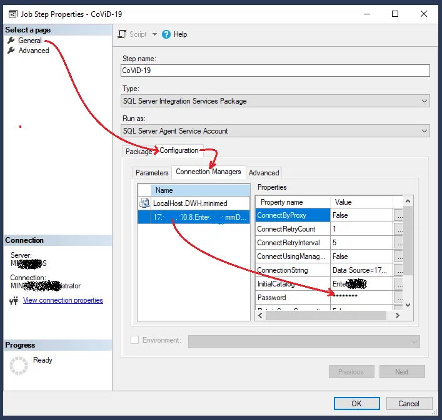Click the Help question mark icon
The height and width of the screenshot is (420, 442).
(x=166, y=34)
